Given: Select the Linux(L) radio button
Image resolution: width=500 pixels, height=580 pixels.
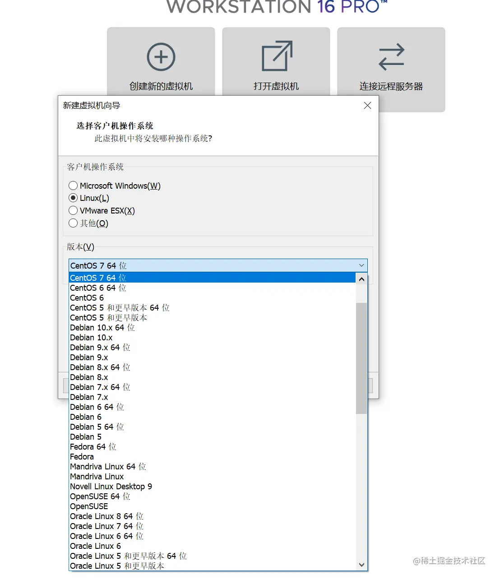Looking at the screenshot, I should [x=73, y=198].
